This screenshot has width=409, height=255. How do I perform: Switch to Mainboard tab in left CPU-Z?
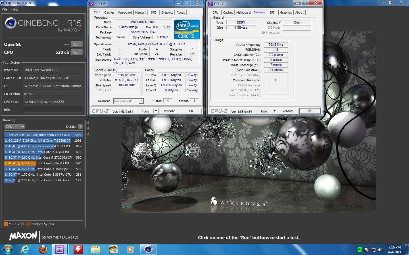tap(125, 12)
